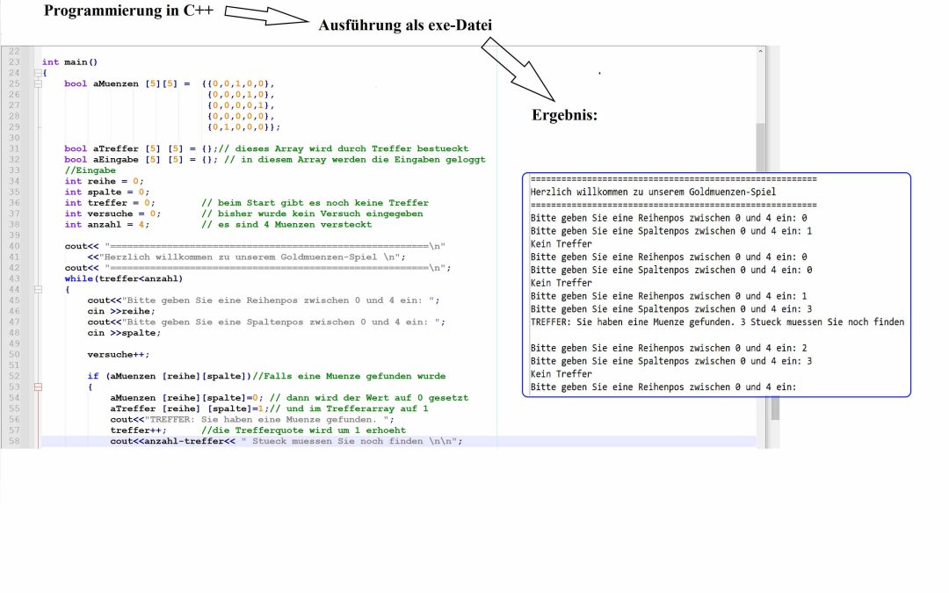Click the 'cin >>reihe;' line
The image size is (949, 593).
(121, 311)
